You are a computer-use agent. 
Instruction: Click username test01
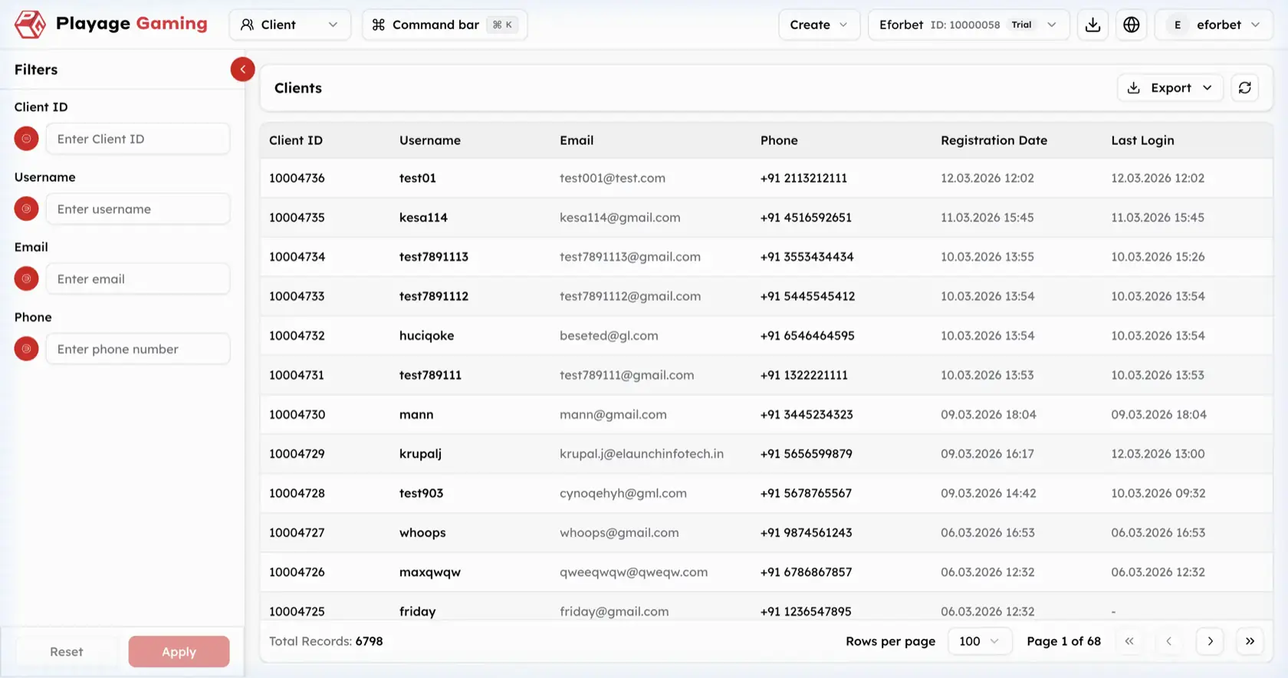(417, 178)
